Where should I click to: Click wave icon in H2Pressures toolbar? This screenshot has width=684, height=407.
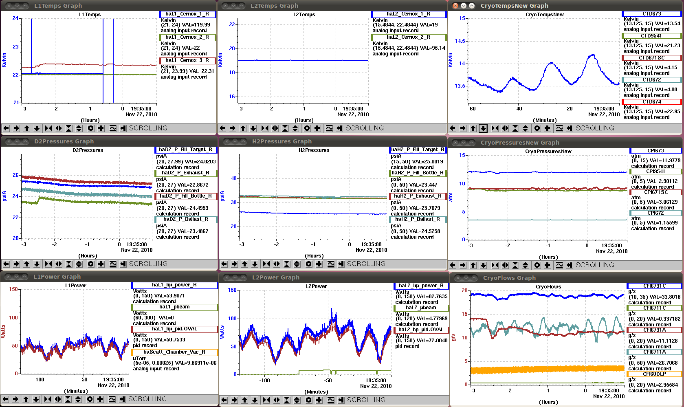pos(331,264)
